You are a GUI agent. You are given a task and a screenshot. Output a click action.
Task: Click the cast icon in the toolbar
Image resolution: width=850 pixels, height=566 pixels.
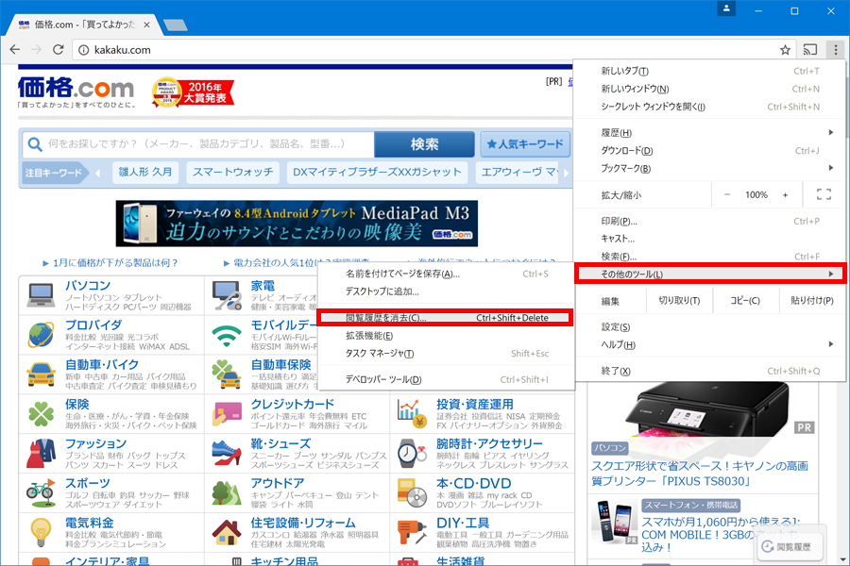pyautogui.click(x=810, y=50)
